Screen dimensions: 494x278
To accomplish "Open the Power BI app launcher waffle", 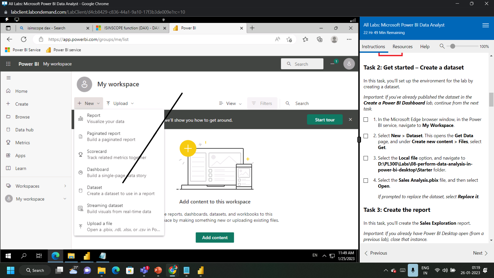I will (x=8, y=64).
